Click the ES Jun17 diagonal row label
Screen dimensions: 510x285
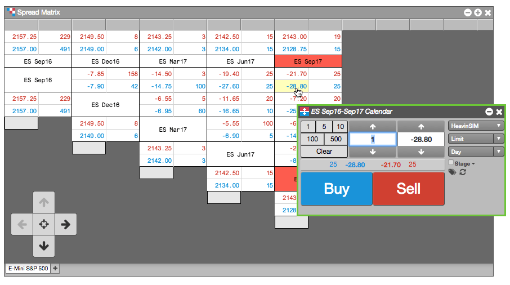(x=241, y=154)
